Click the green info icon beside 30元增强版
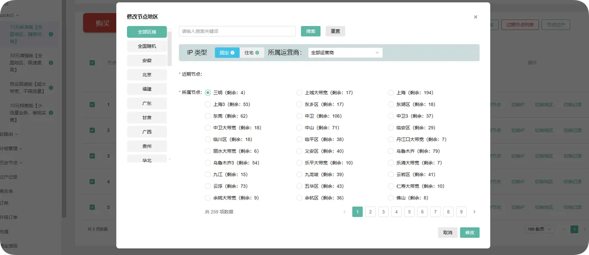 click(x=51, y=63)
